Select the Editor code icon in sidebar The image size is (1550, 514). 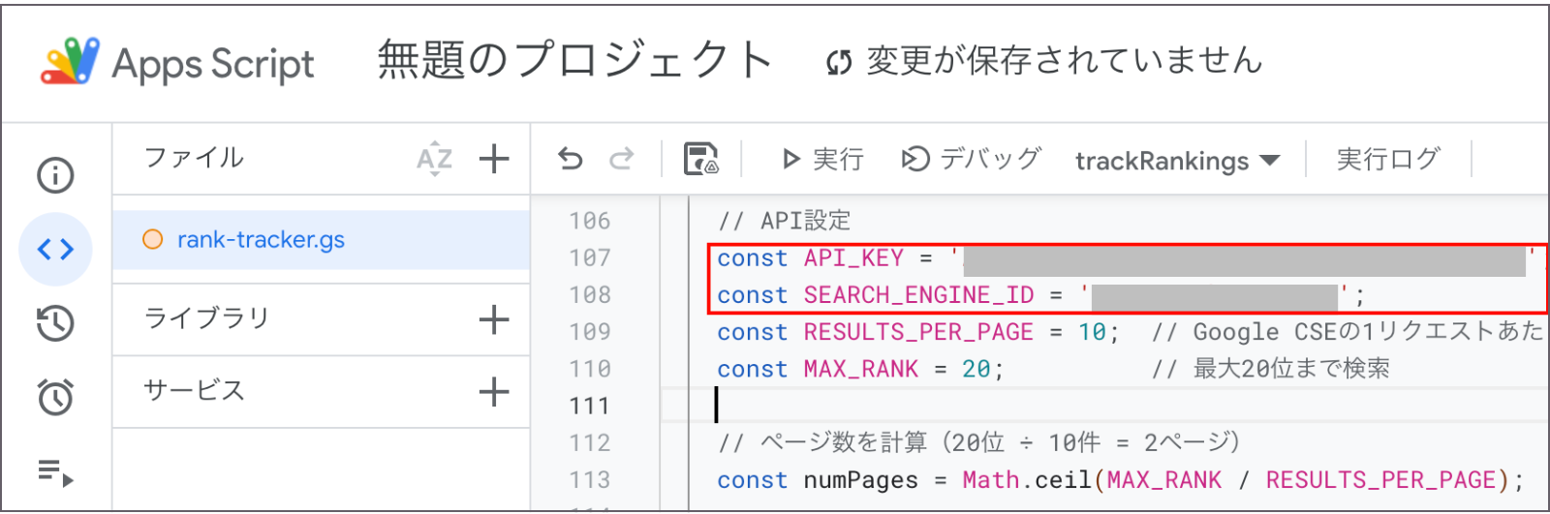pos(55,250)
